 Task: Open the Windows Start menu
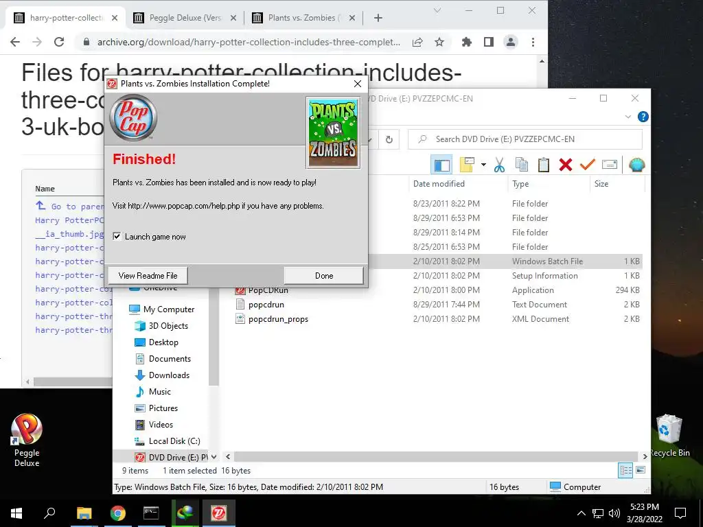(16, 513)
